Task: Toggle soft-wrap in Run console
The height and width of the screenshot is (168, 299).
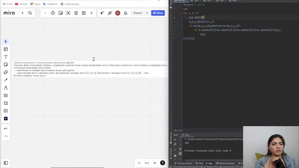Action: click(x=180, y=149)
